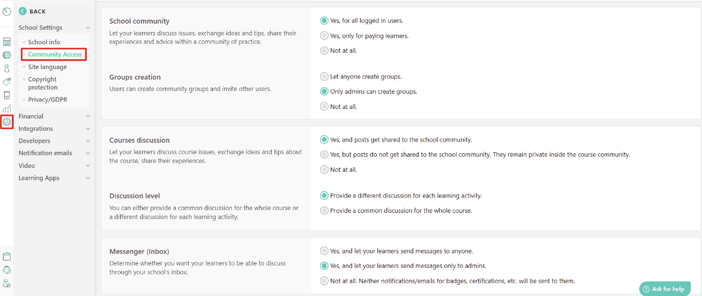This screenshot has height=296, width=702.
Task: Open the users person icon in sidebar
Action: coord(7,68)
